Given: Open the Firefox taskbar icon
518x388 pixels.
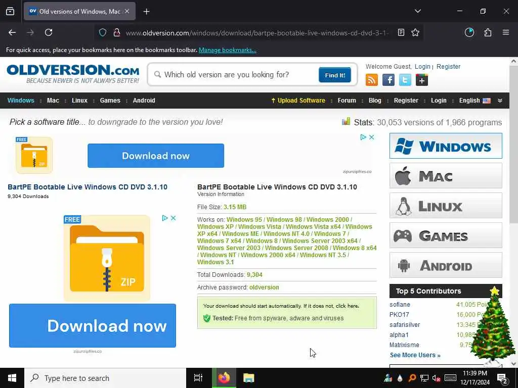Looking at the screenshot, I should point(224,378).
